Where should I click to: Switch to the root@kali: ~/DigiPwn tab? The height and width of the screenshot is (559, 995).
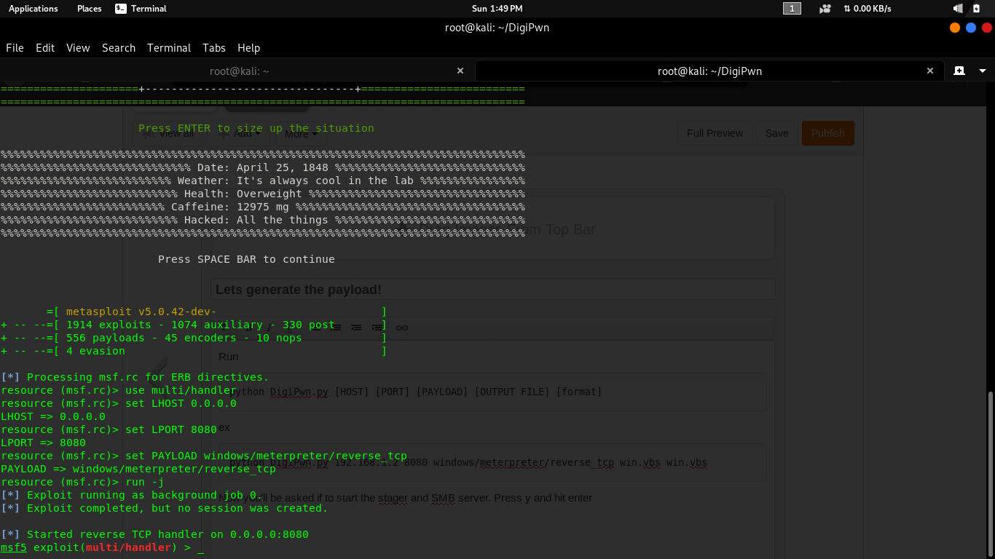[x=709, y=71]
